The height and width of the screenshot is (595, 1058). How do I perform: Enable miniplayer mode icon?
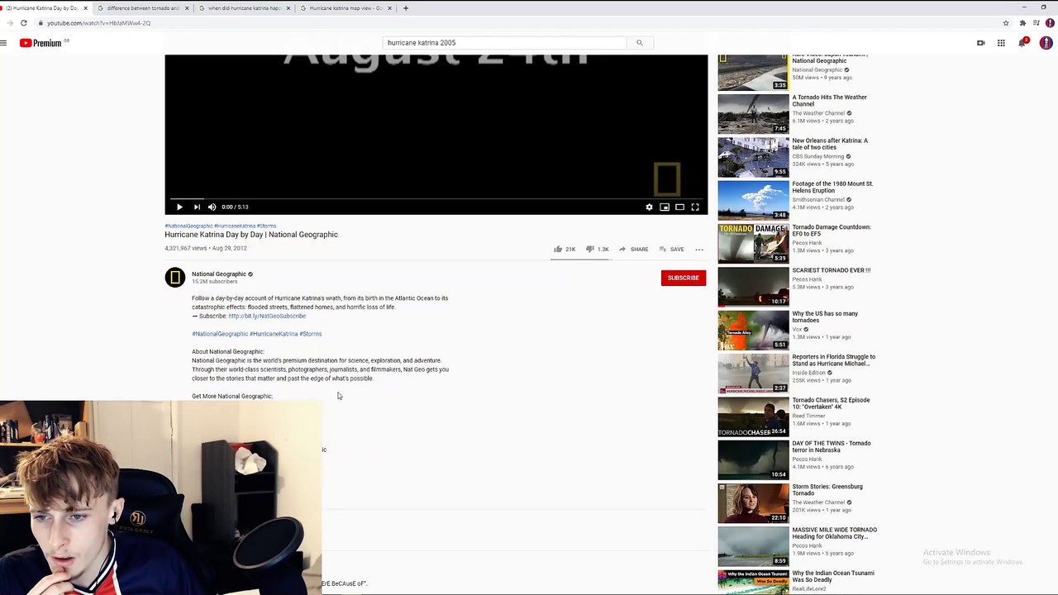click(665, 207)
